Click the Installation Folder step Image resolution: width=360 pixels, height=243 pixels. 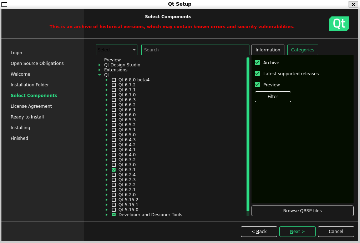[x=30, y=85]
